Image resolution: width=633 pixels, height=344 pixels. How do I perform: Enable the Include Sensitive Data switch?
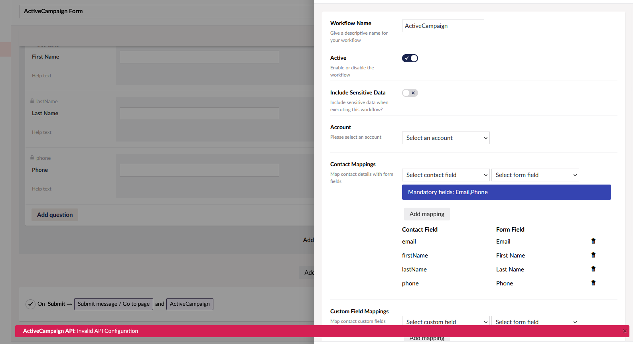pyautogui.click(x=410, y=93)
